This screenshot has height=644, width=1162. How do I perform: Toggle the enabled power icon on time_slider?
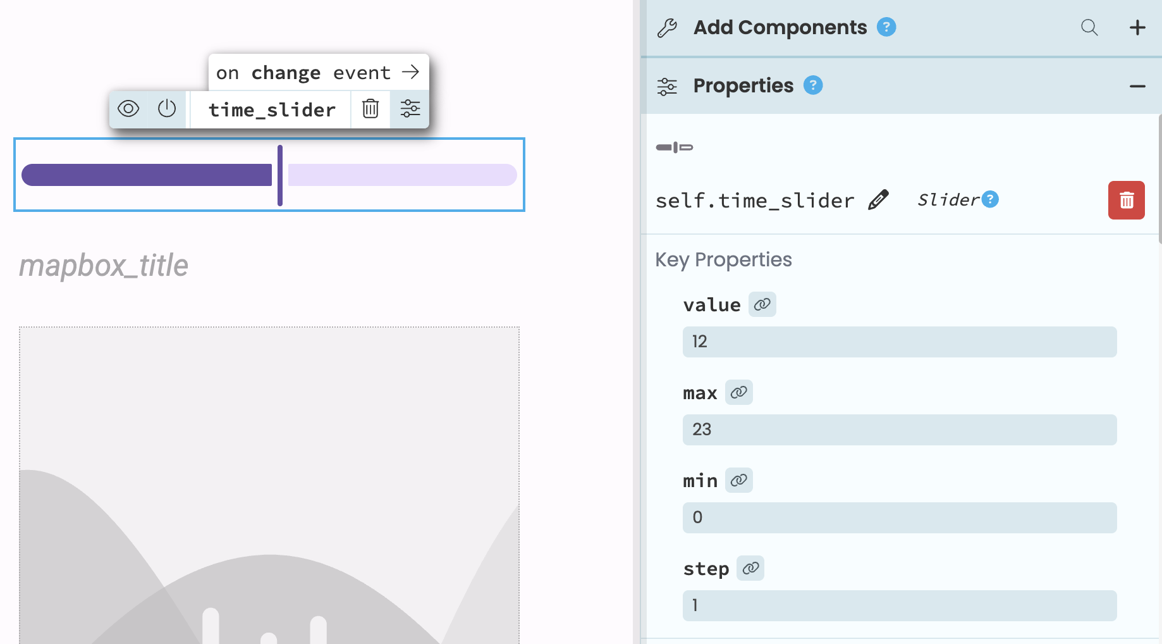[167, 109]
